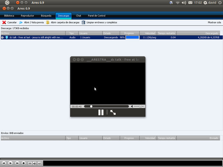Mute the preview player speaker icon
Image resolution: width=223 pixels, height=167 pixels.
coord(132,106)
